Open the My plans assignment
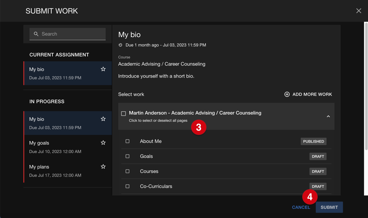368x218 pixels. 68,171
